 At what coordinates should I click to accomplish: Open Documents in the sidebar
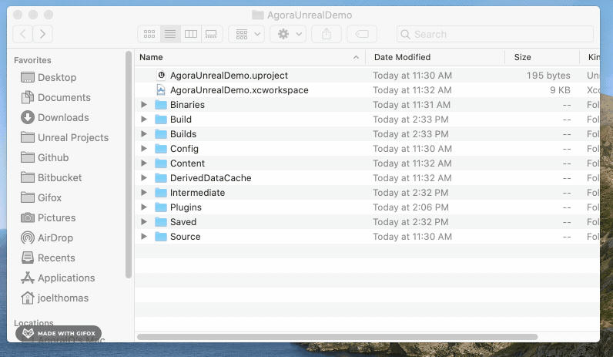(x=55, y=97)
